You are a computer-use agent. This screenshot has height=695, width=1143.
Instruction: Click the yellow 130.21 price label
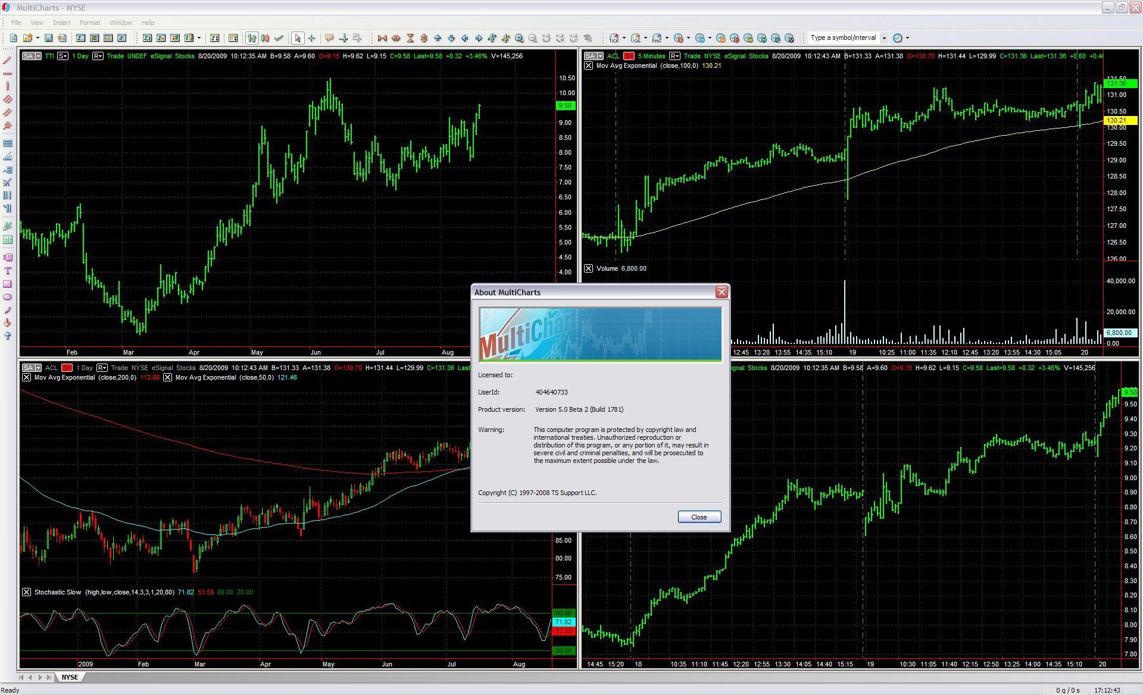1121,120
